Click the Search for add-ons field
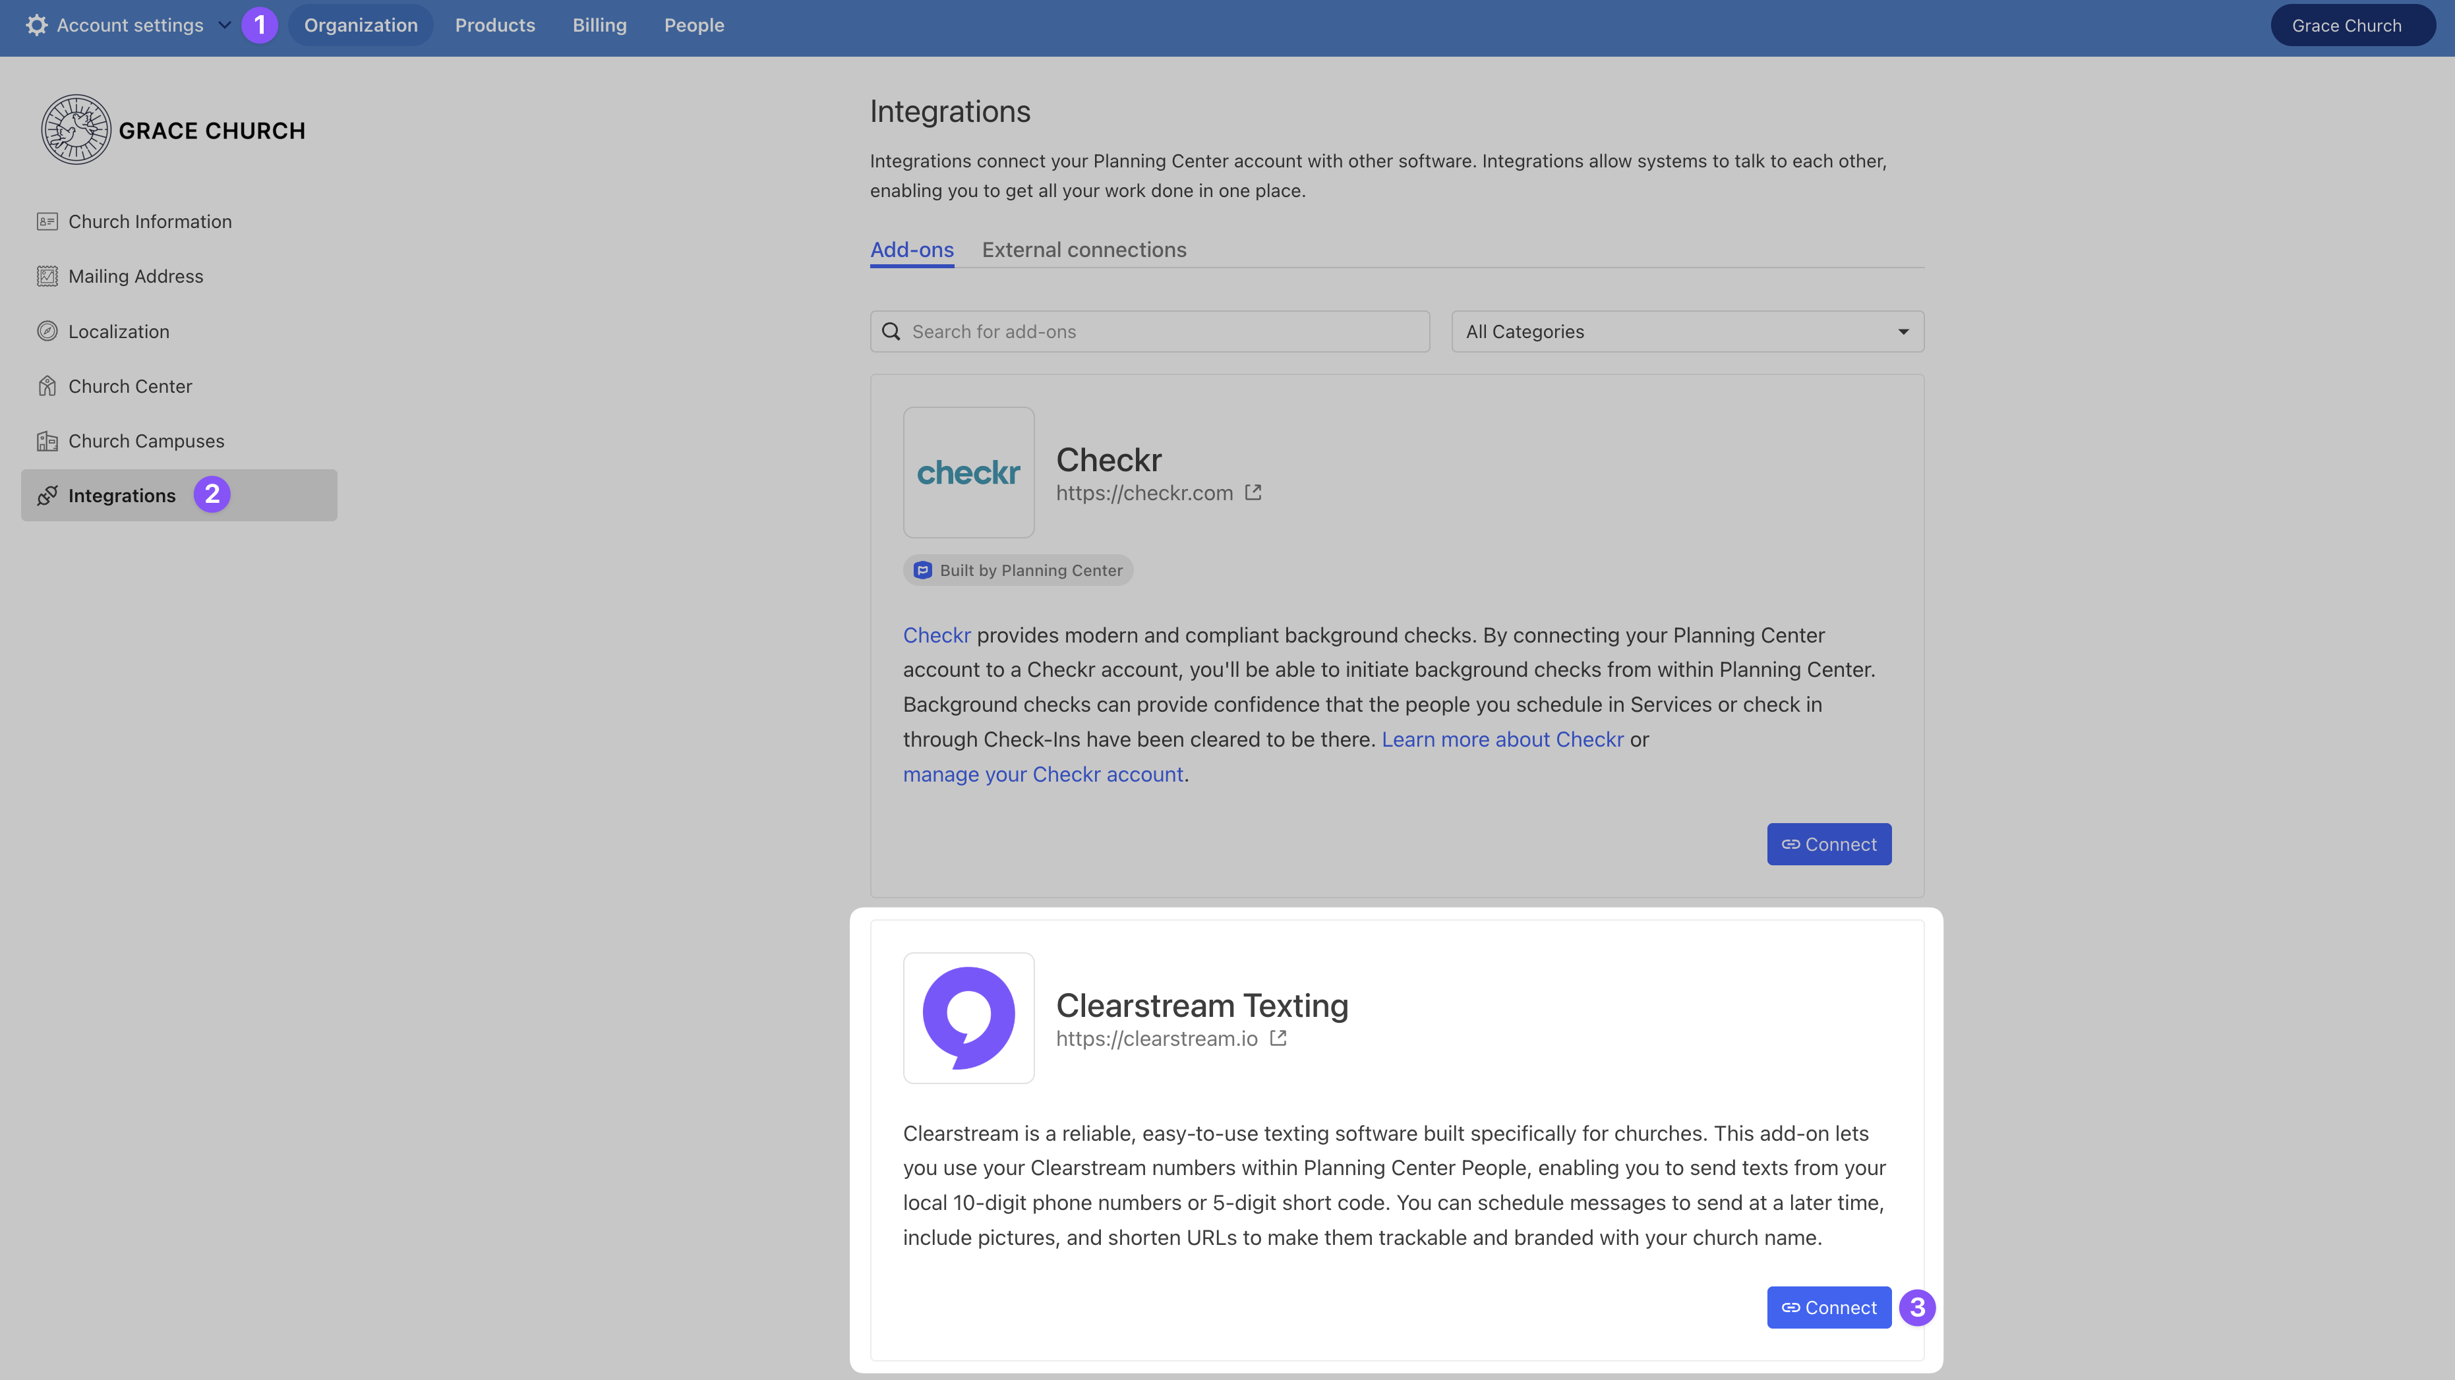Screen dimensions: 2455x1380 click(1149, 331)
